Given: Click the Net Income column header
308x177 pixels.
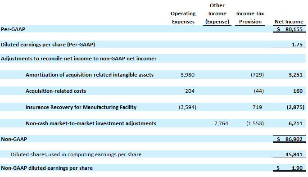Looking at the screenshot, I should pyautogui.click(x=289, y=22).
